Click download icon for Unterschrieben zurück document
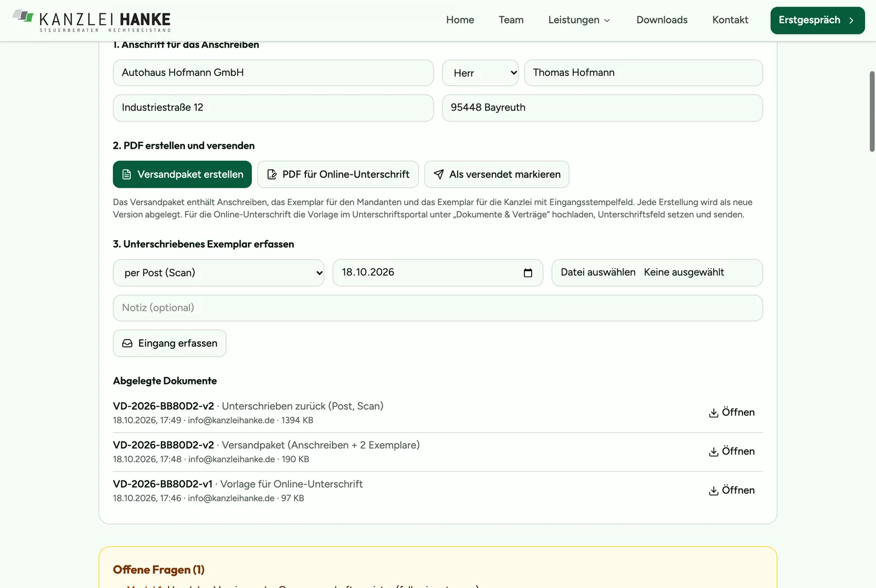The image size is (876, 588). coord(713,413)
